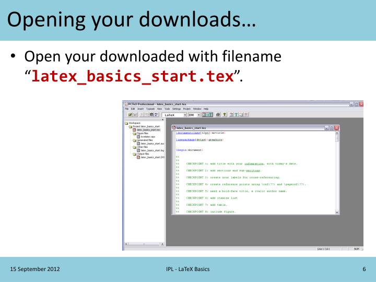Collapse the 'Figure files' folder

135,134
